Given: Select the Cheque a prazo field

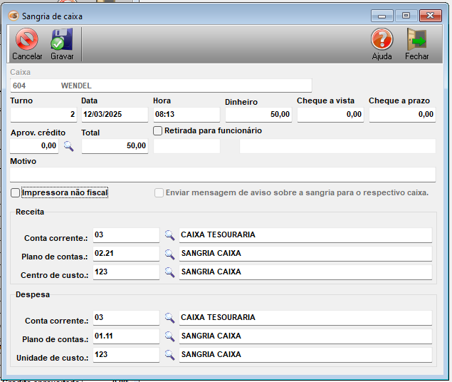Looking at the screenshot, I should [402, 114].
